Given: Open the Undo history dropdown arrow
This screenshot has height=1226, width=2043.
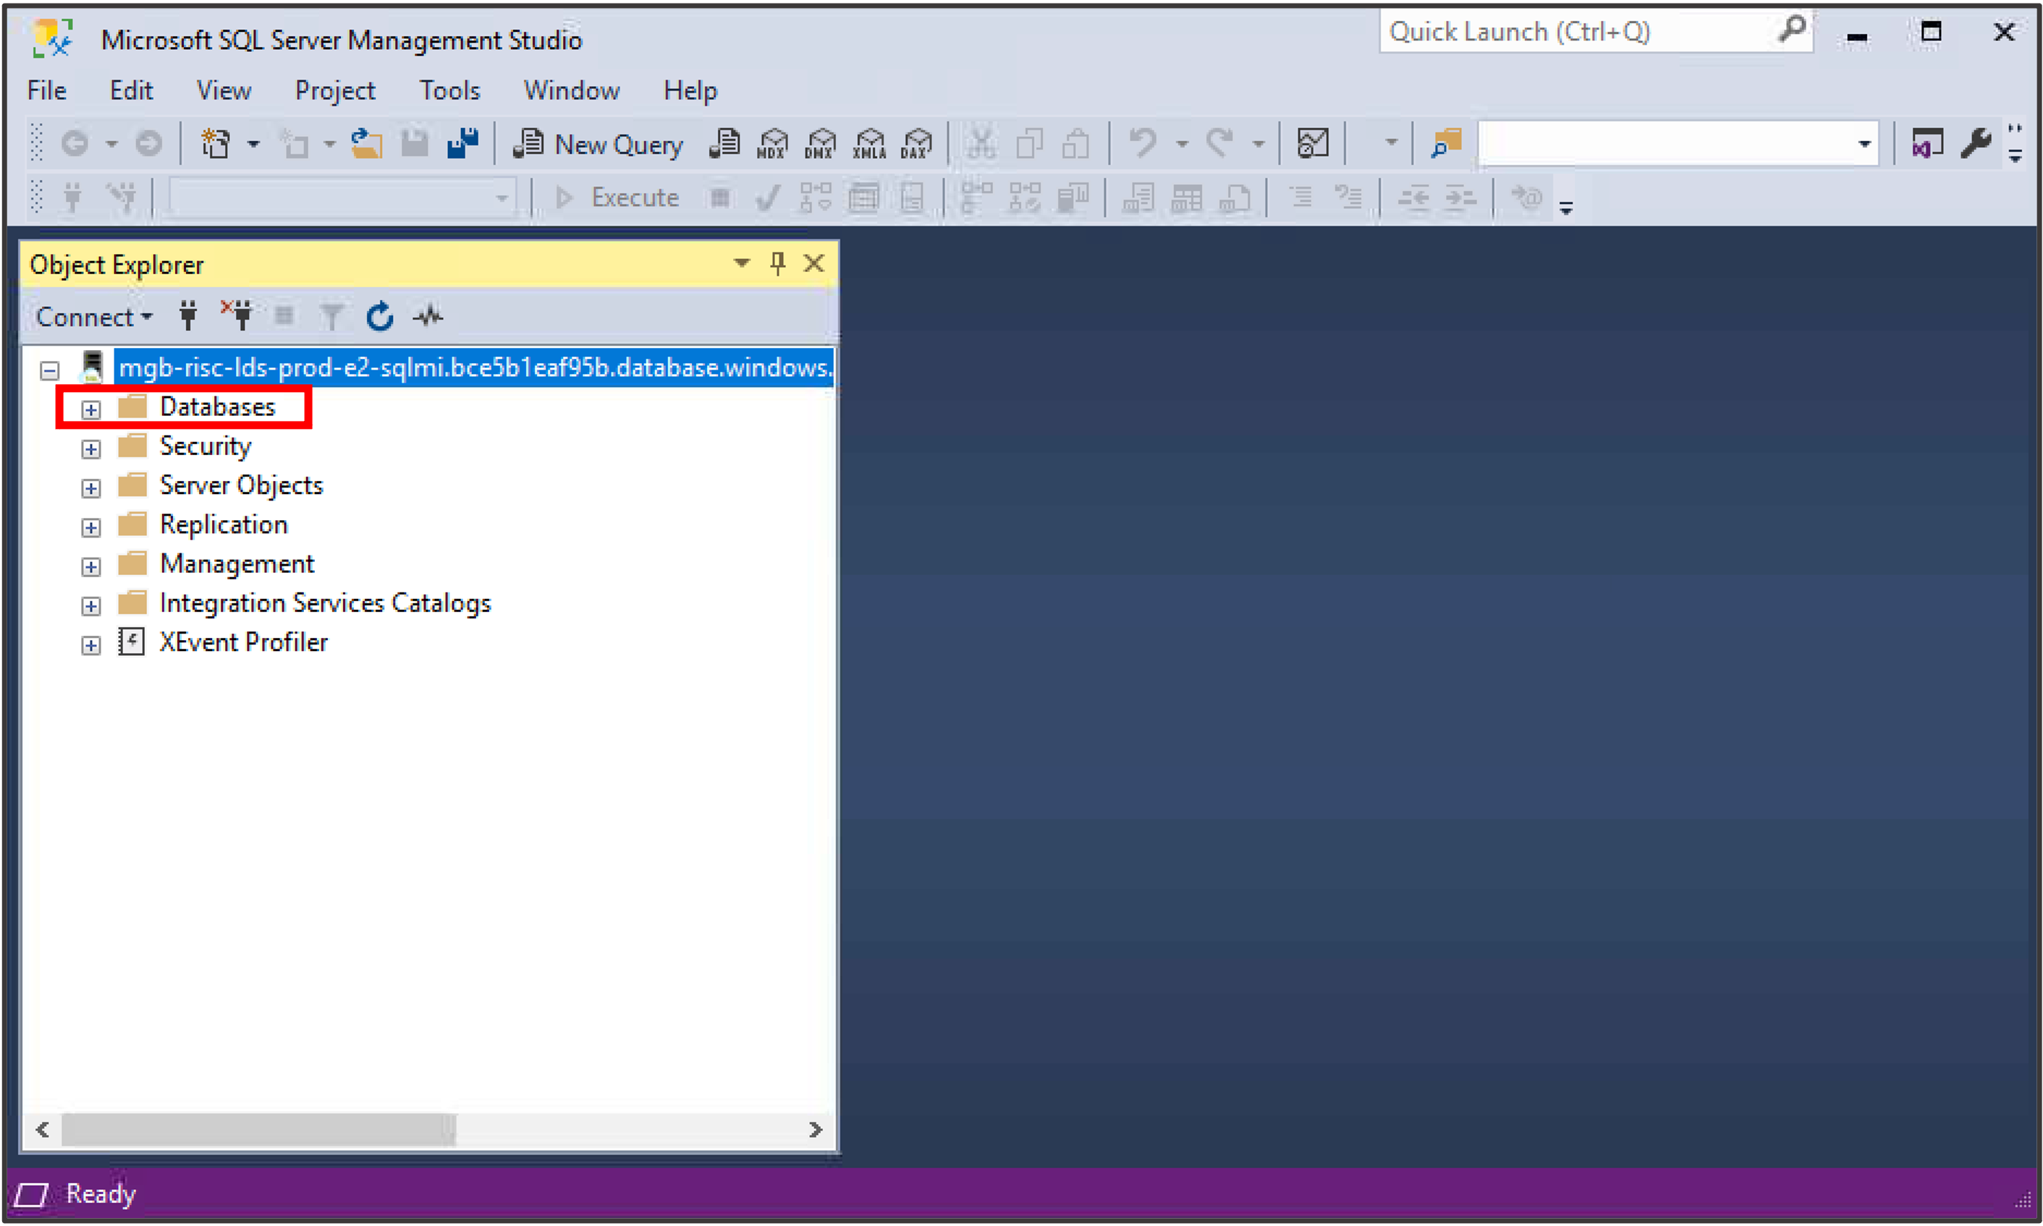Looking at the screenshot, I should coord(1182,145).
